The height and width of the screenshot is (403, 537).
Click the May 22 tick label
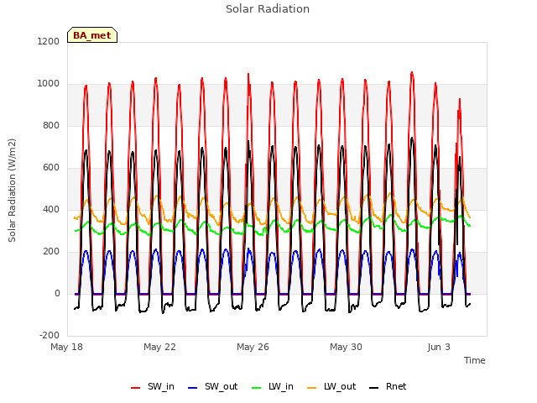(159, 347)
